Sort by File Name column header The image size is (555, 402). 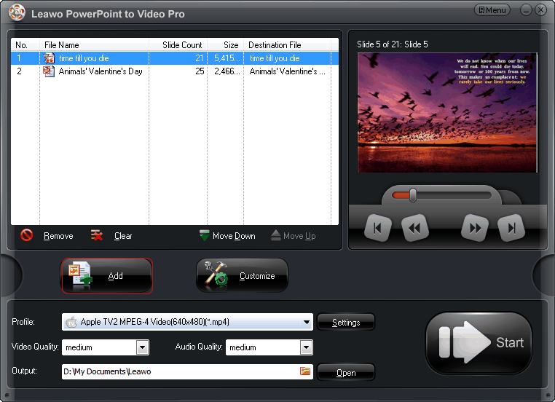pyautogui.click(x=94, y=45)
